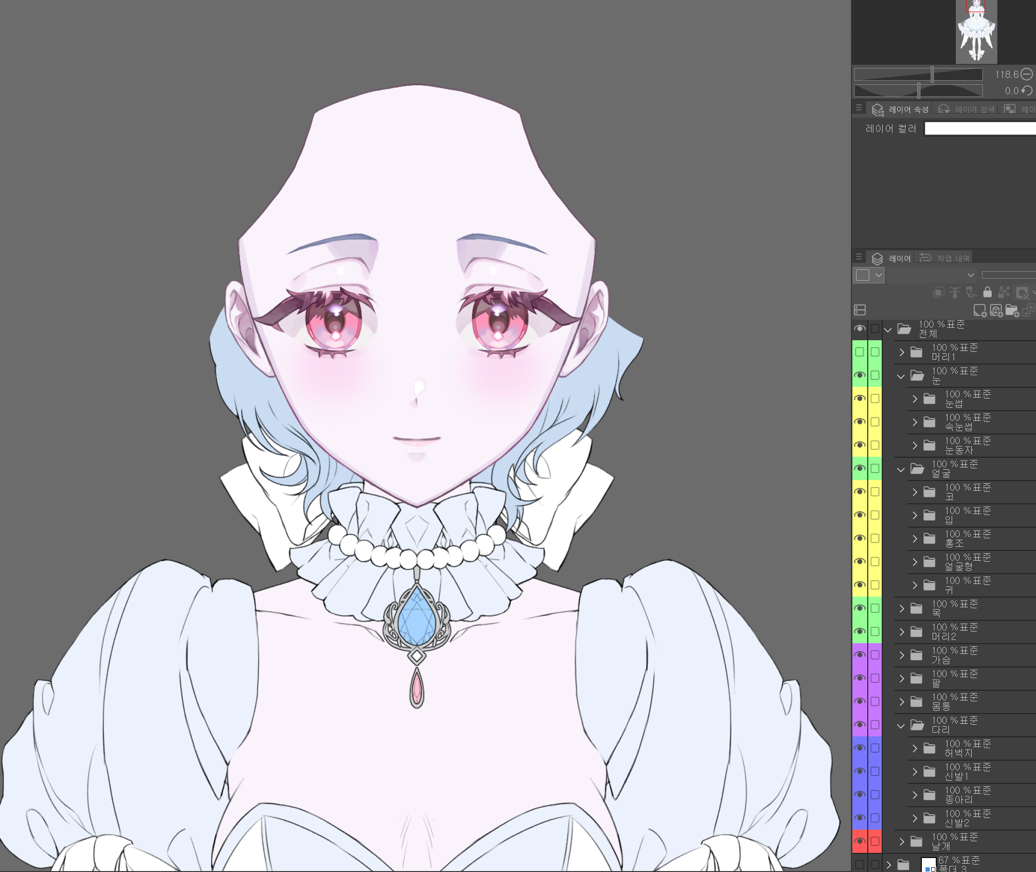Click the navigator canvas thumbnail
Viewport: 1036px width, 872px height.
pos(976,32)
